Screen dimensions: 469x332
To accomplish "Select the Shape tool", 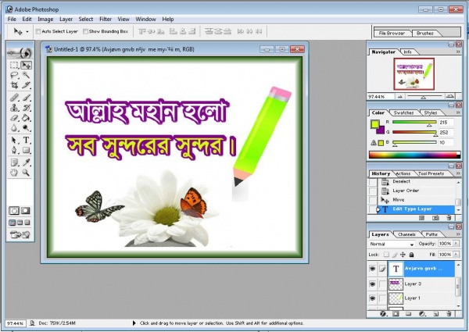I will tap(27, 150).
